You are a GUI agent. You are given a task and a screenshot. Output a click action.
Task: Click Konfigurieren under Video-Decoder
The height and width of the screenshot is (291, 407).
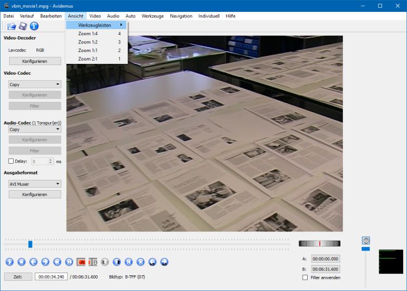[35, 61]
